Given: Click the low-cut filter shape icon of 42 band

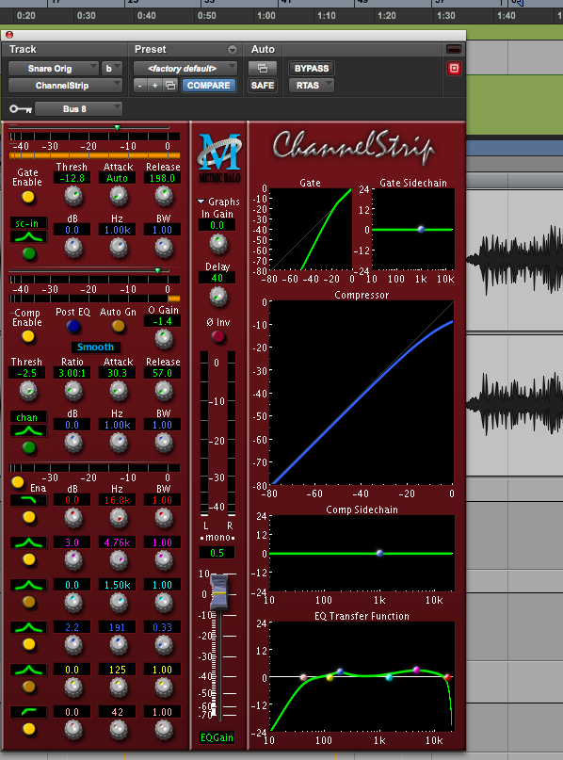Looking at the screenshot, I should (28, 712).
